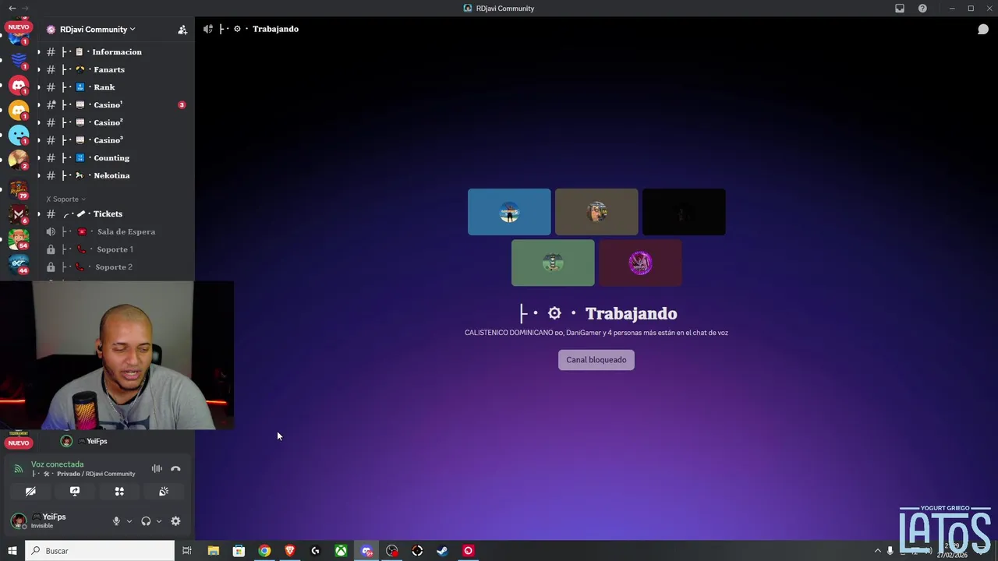Open the server with badge 79
This screenshot has height=561, width=998.
click(19, 189)
